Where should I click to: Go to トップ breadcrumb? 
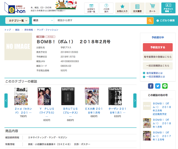8,30
